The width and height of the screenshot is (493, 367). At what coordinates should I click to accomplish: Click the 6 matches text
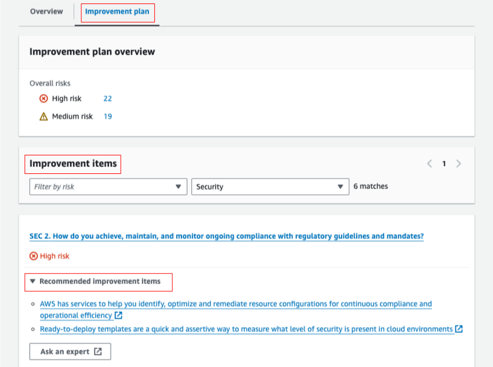[371, 186]
